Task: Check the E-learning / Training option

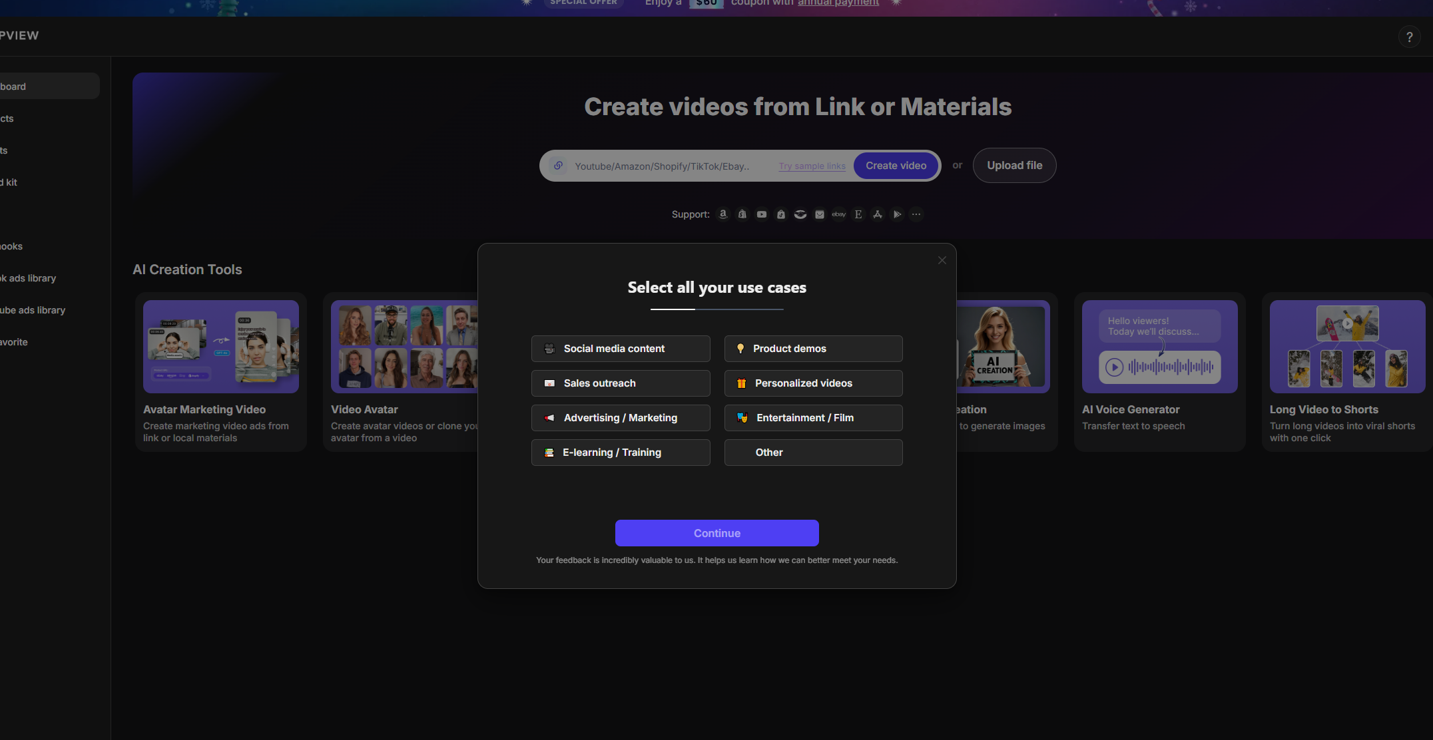Action: pos(621,453)
